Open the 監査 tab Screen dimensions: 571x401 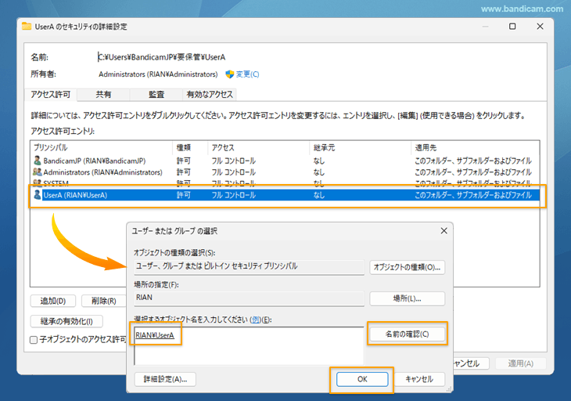click(156, 95)
